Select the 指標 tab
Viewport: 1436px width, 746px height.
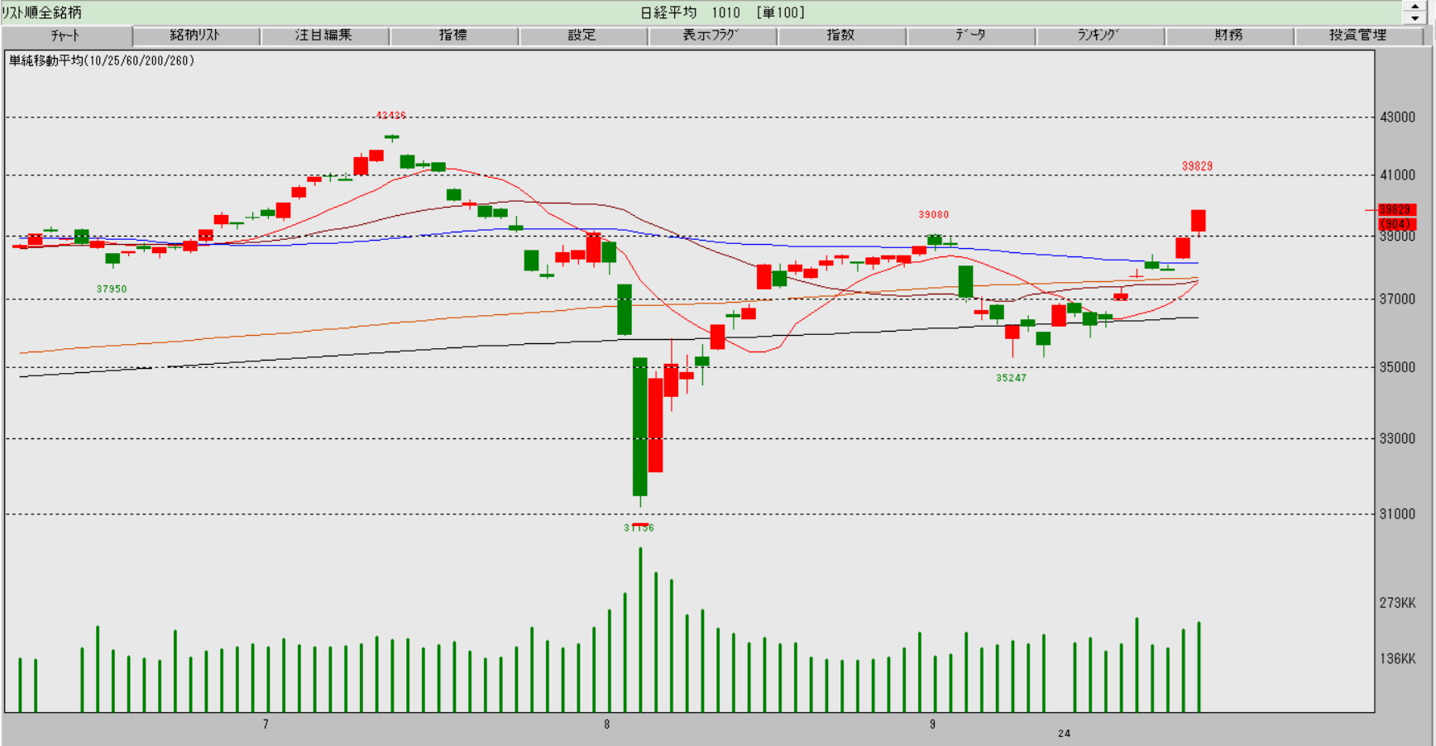click(453, 36)
